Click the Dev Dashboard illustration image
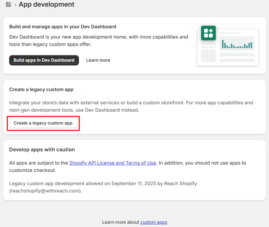This screenshot has height=227, width=269. [x=228, y=46]
